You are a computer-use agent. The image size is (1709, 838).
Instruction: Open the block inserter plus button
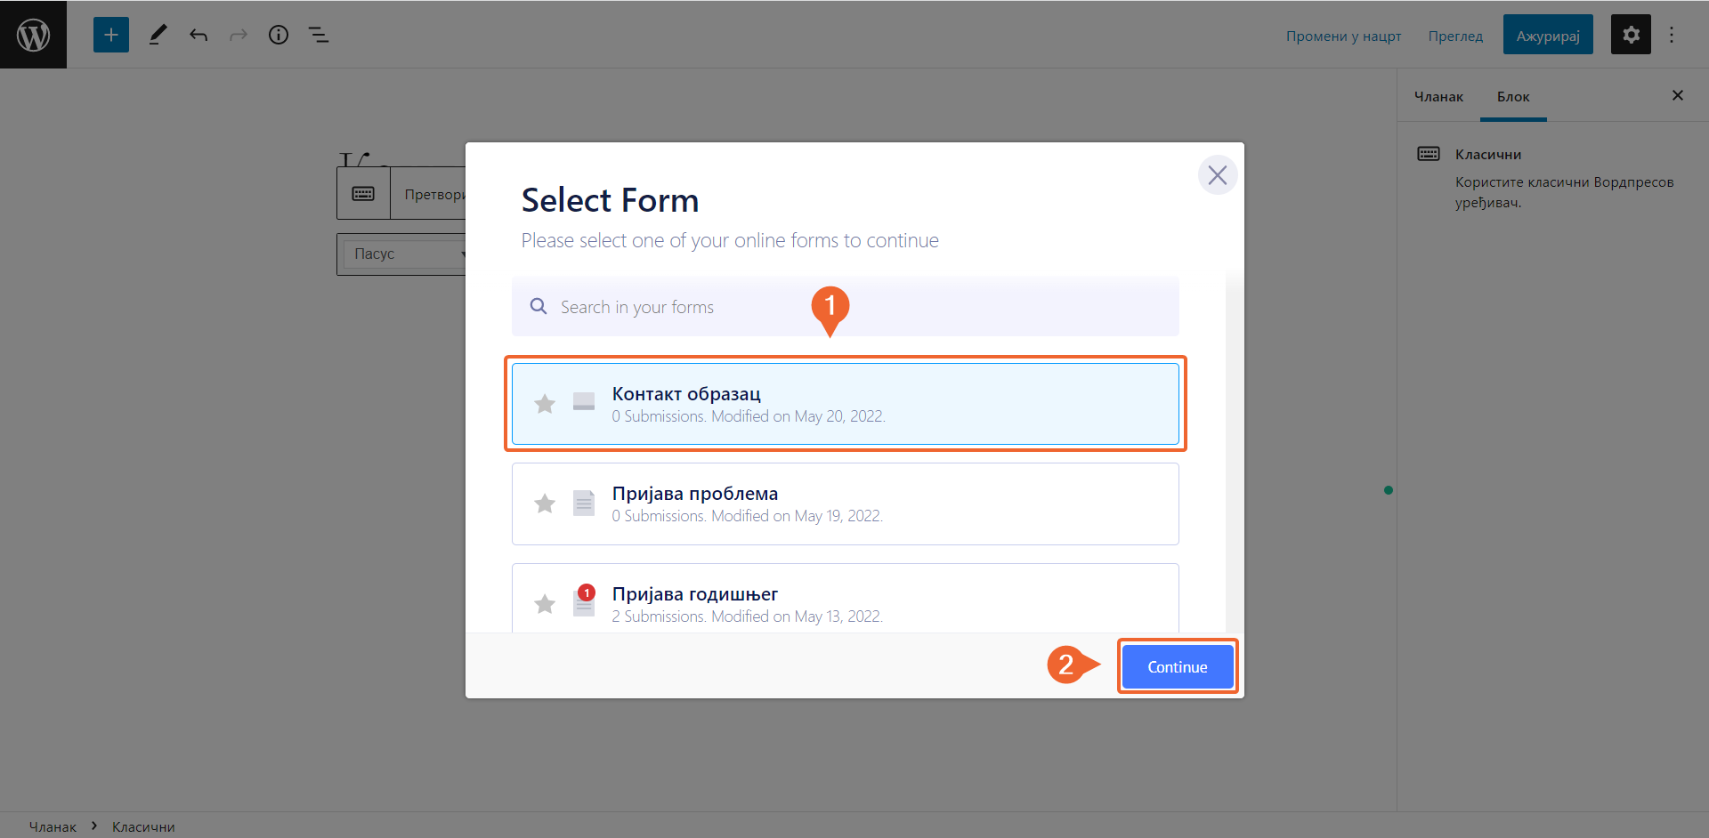pyautogui.click(x=111, y=35)
